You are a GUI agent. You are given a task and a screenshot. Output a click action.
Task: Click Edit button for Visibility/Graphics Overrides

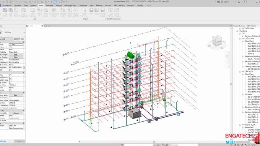[x=16, y=55]
